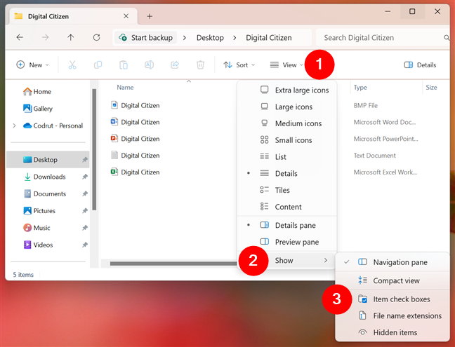This screenshot has width=455, height=347.
Task: Click the Cut scissors icon
Action: click(72, 65)
